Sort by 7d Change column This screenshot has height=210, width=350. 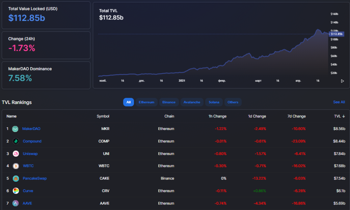pos(296,116)
